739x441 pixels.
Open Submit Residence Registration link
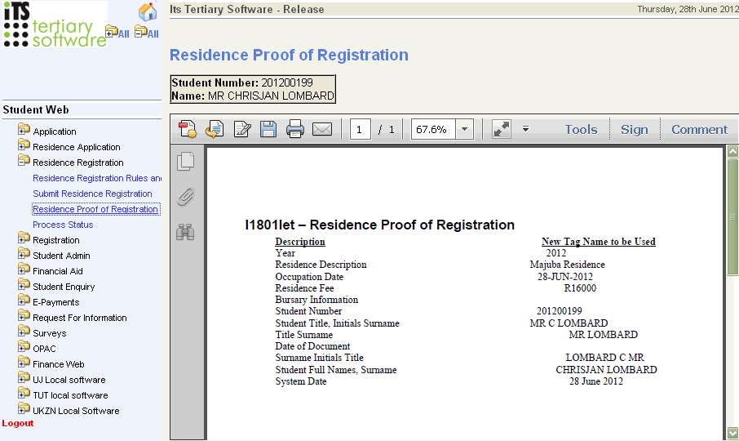92,194
